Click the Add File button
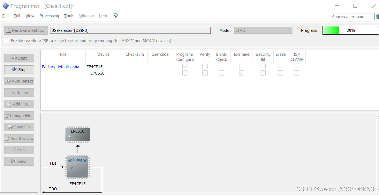 (19, 104)
